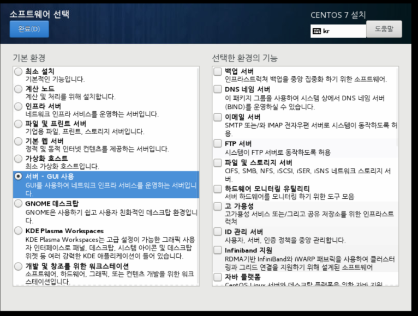The height and width of the screenshot is (316, 418).
Task: Click the 기업용 파일, 프린트, 스토리지 서버입니다. text
Action: [85, 131]
